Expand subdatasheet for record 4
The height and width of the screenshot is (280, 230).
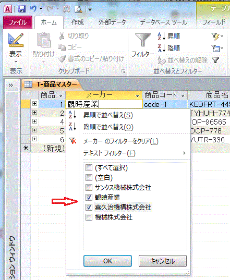pos(34,121)
